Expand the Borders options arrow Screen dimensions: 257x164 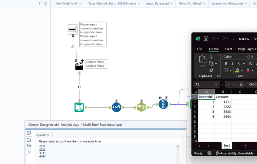click(x=230, y=70)
